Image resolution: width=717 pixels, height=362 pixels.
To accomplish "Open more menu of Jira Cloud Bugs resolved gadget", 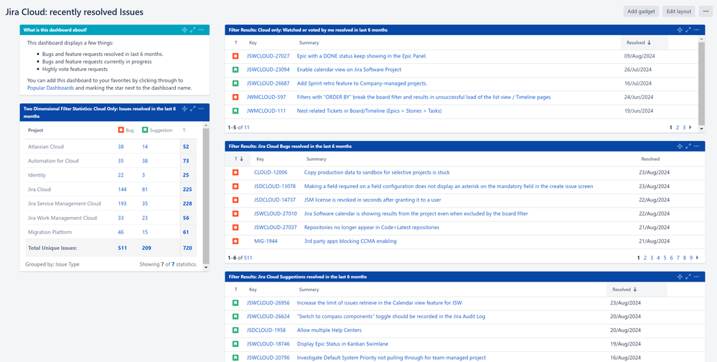I will (696, 146).
